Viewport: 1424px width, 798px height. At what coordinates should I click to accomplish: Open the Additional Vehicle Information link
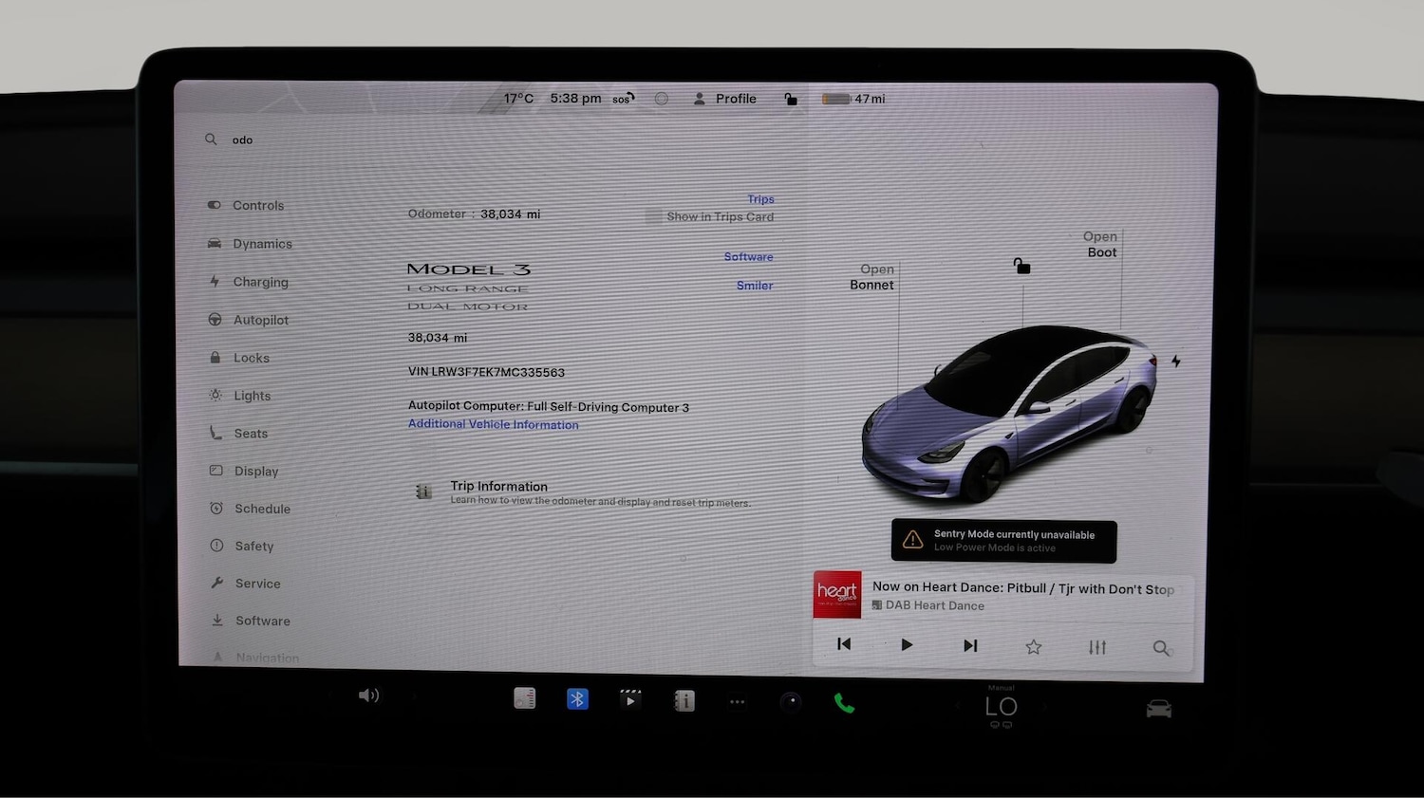pyautogui.click(x=493, y=425)
